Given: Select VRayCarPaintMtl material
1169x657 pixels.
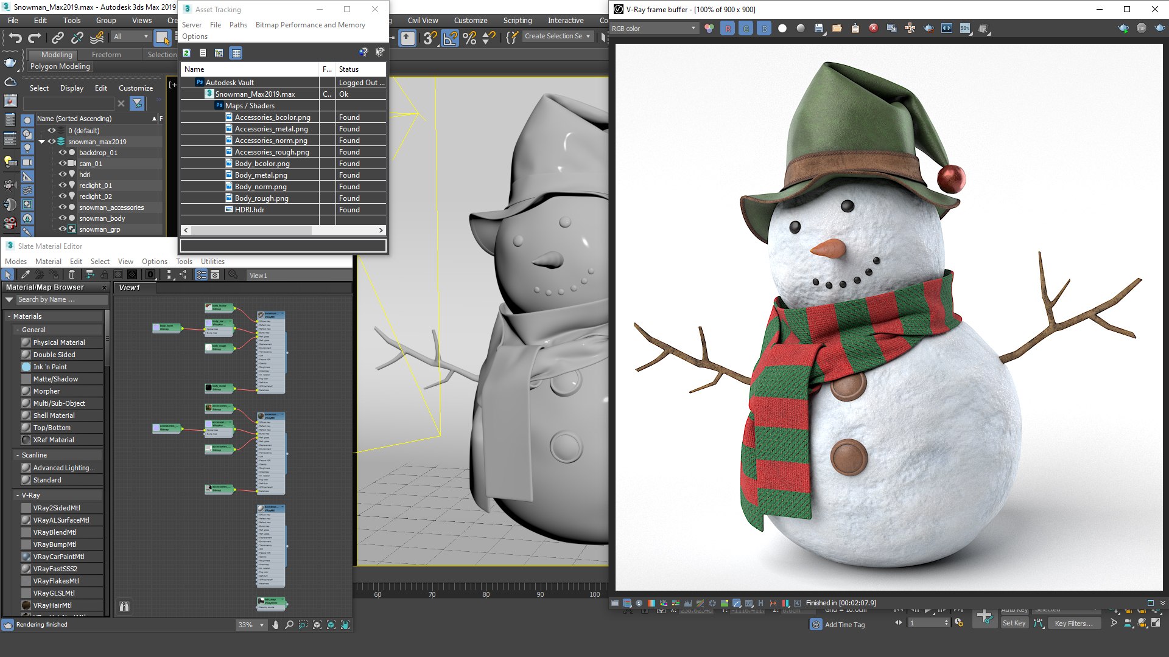Looking at the screenshot, I should click(58, 557).
